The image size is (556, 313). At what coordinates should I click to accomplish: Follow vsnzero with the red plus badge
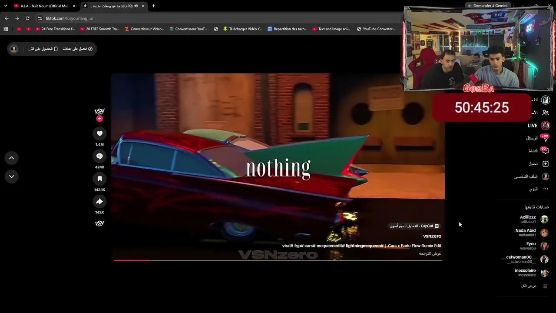coord(99,119)
